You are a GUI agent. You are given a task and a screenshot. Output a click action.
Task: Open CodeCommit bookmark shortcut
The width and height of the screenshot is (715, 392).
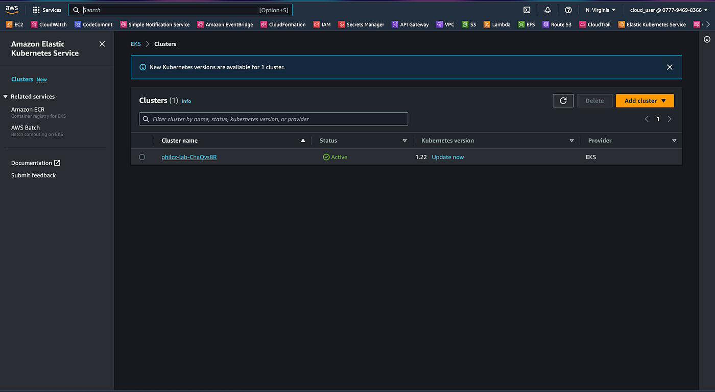click(x=93, y=24)
